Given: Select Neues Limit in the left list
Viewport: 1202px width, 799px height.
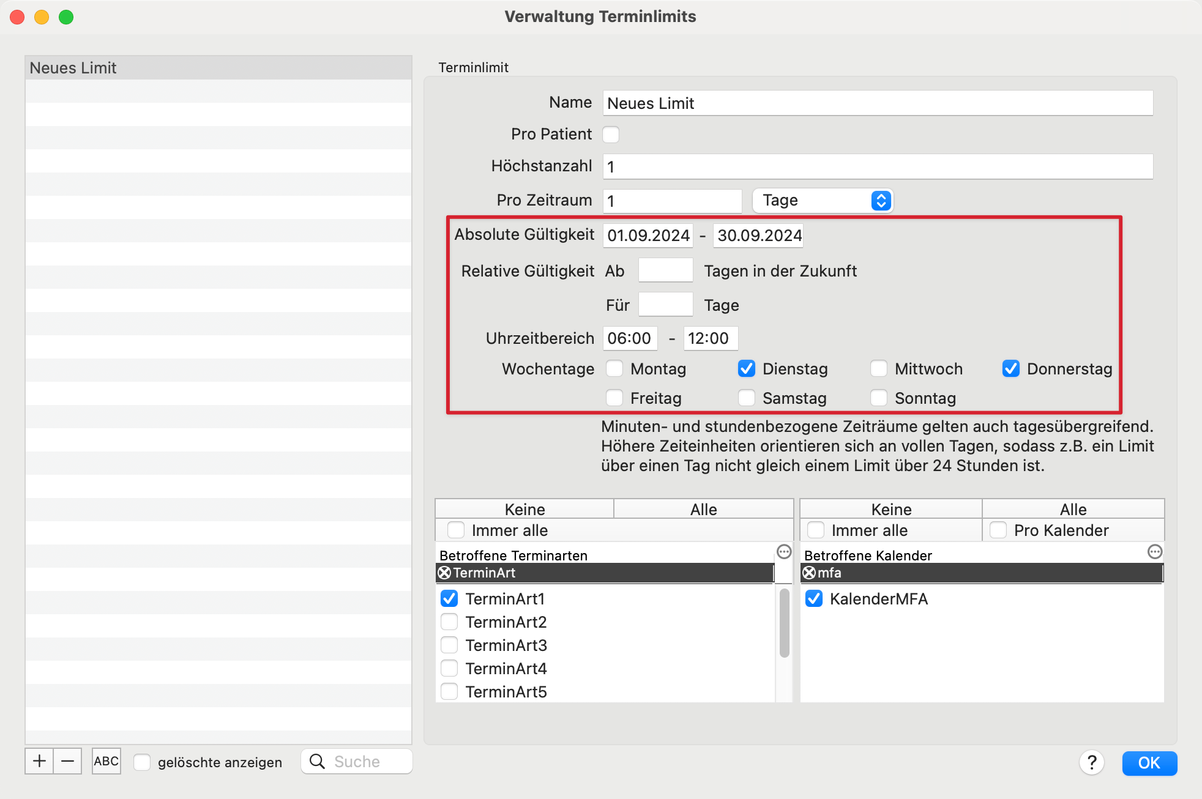Looking at the screenshot, I should 218,68.
